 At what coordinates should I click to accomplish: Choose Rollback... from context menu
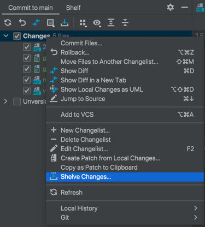pos(125,52)
